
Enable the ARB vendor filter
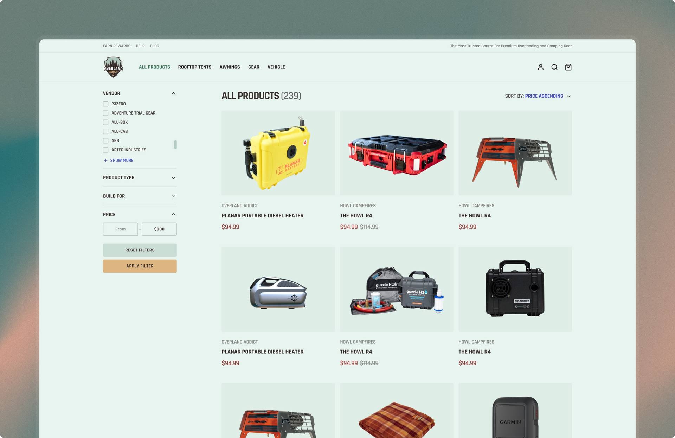[105, 140]
